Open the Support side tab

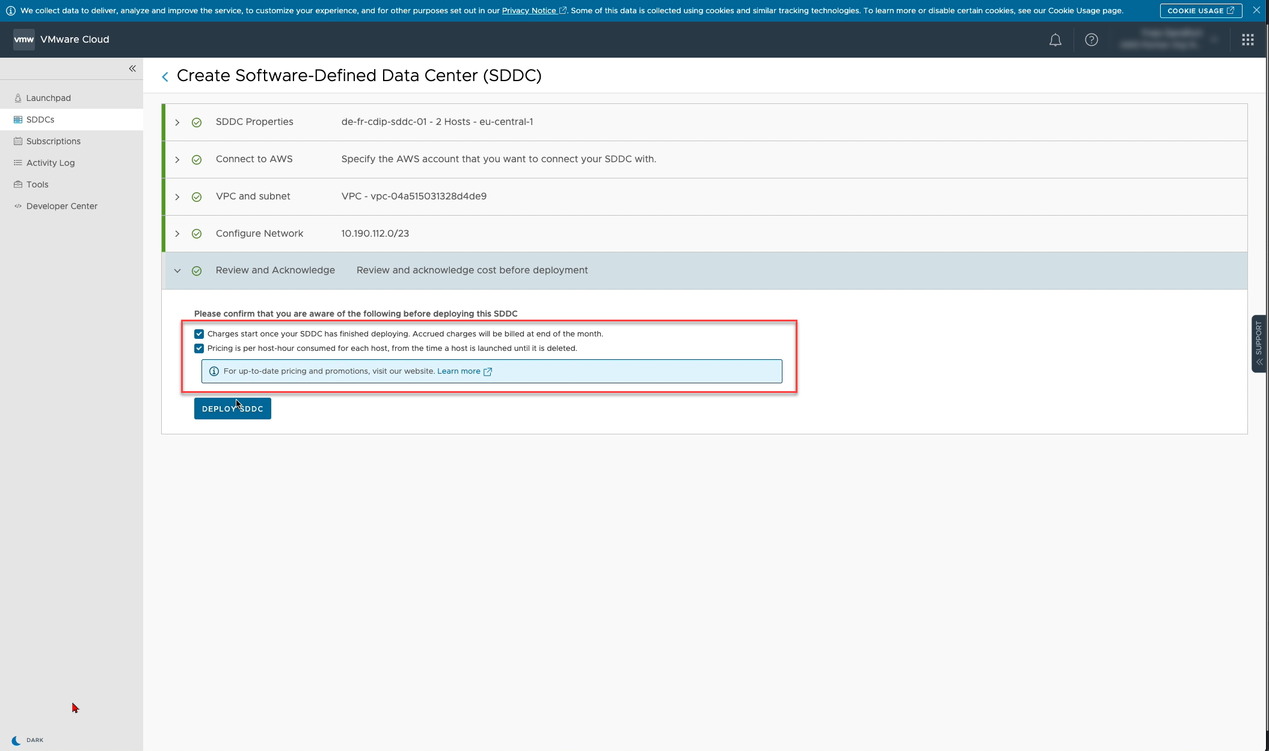click(x=1259, y=344)
